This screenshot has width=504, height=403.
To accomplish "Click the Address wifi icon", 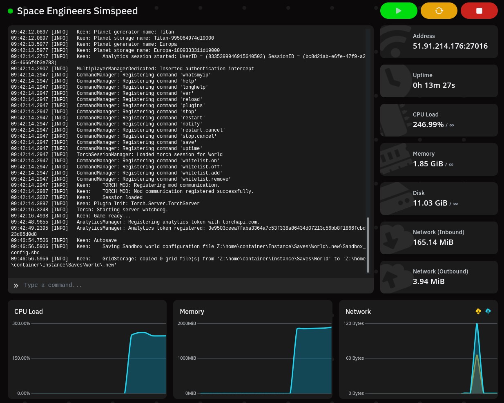I will tap(395, 43).
